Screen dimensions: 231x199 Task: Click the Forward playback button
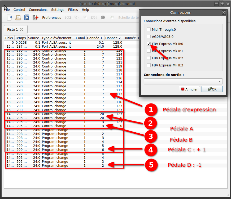click(94, 18)
